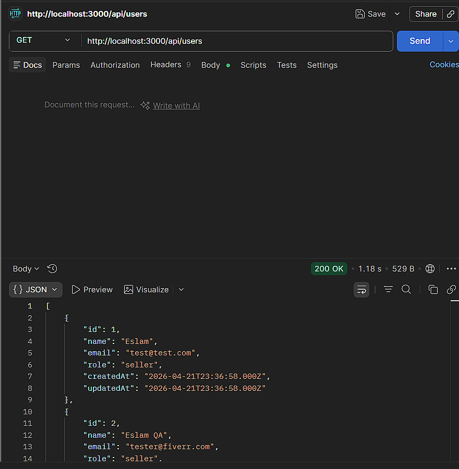459x469 pixels.
Task: Copy the response body
Action: [x=433, y=290]
